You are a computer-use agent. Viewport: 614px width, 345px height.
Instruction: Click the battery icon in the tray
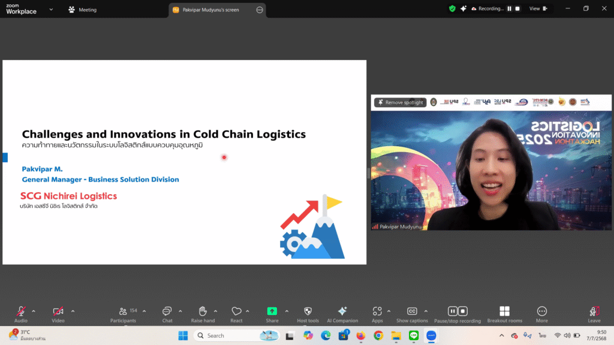click(577, 335)
